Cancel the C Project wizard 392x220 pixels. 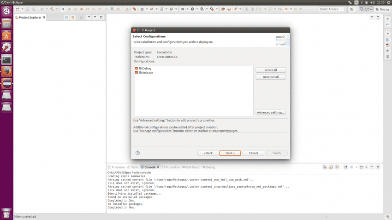[x=253, y=153]
